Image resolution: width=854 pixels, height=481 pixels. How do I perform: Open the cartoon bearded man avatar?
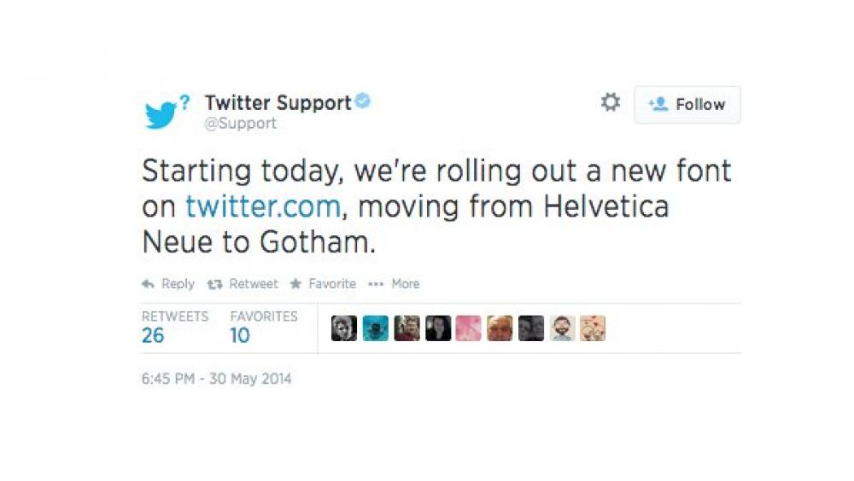pyautogui.click(x=562, y=328)
